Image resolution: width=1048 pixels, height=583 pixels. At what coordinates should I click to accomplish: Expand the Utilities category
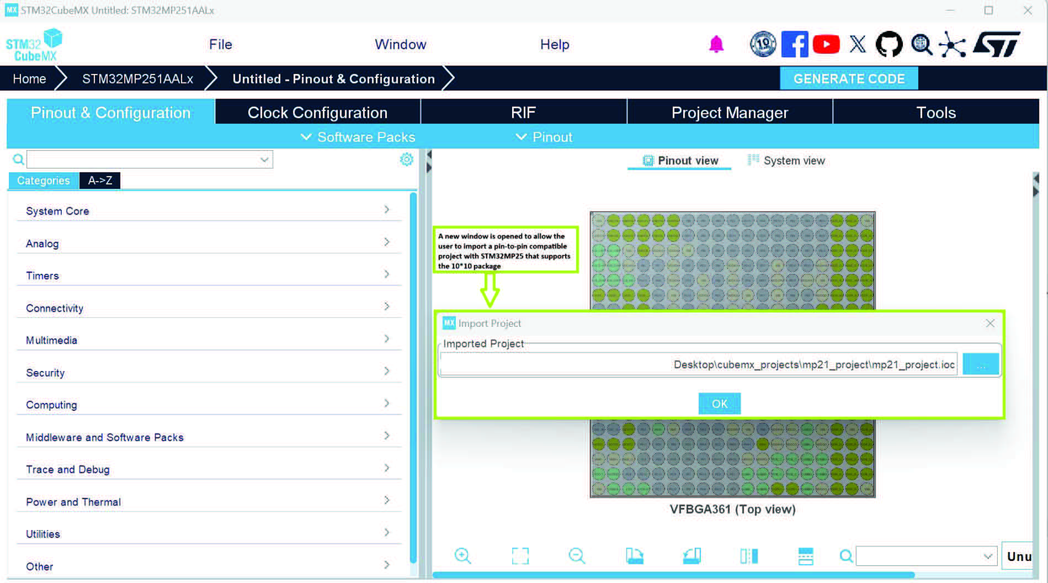coord(209,533)
